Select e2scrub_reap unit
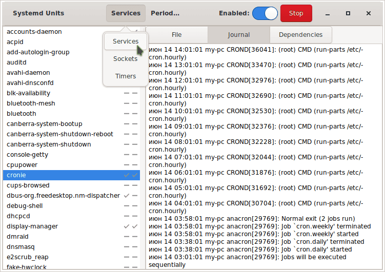 pyautogui.click(x=71, y=257)
